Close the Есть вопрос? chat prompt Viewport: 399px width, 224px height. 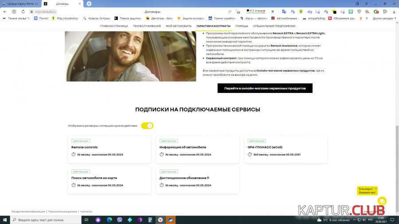click(x=376, y=189)
